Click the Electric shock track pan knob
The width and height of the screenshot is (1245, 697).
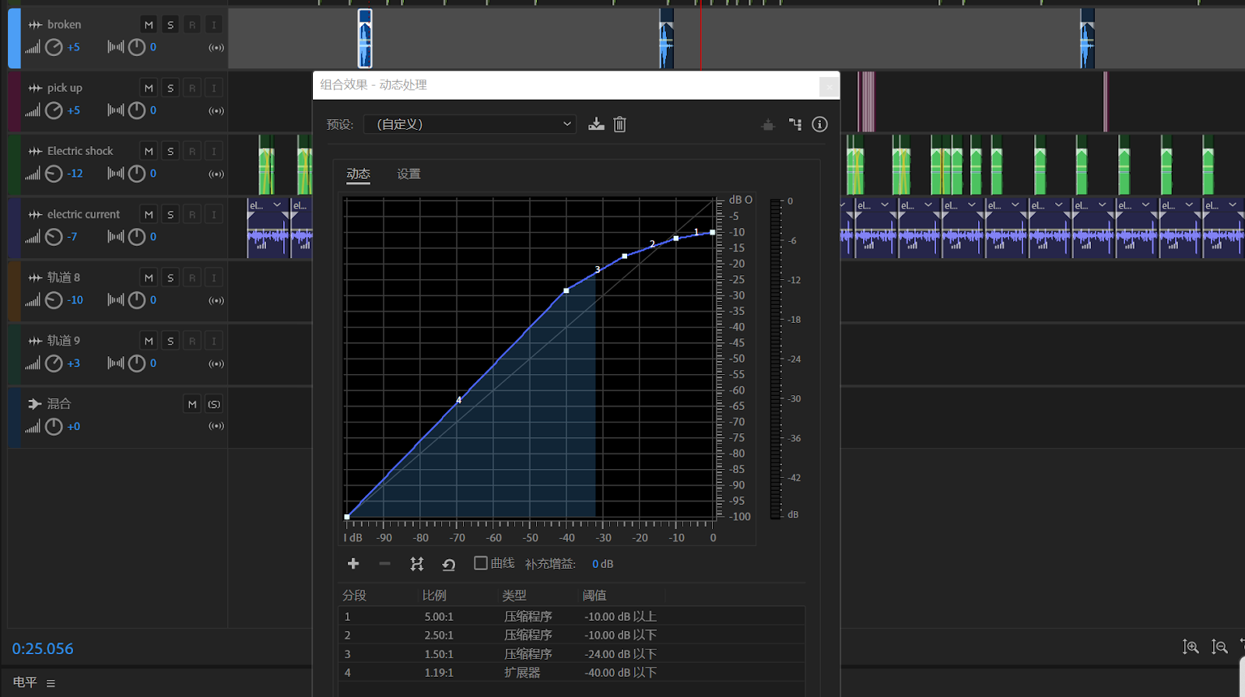pyautogui.click(x=137, y=173)
